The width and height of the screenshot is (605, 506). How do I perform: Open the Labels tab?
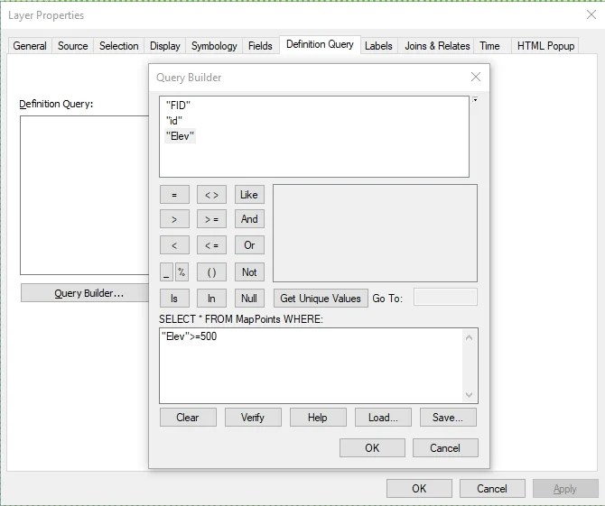point(378,46)
